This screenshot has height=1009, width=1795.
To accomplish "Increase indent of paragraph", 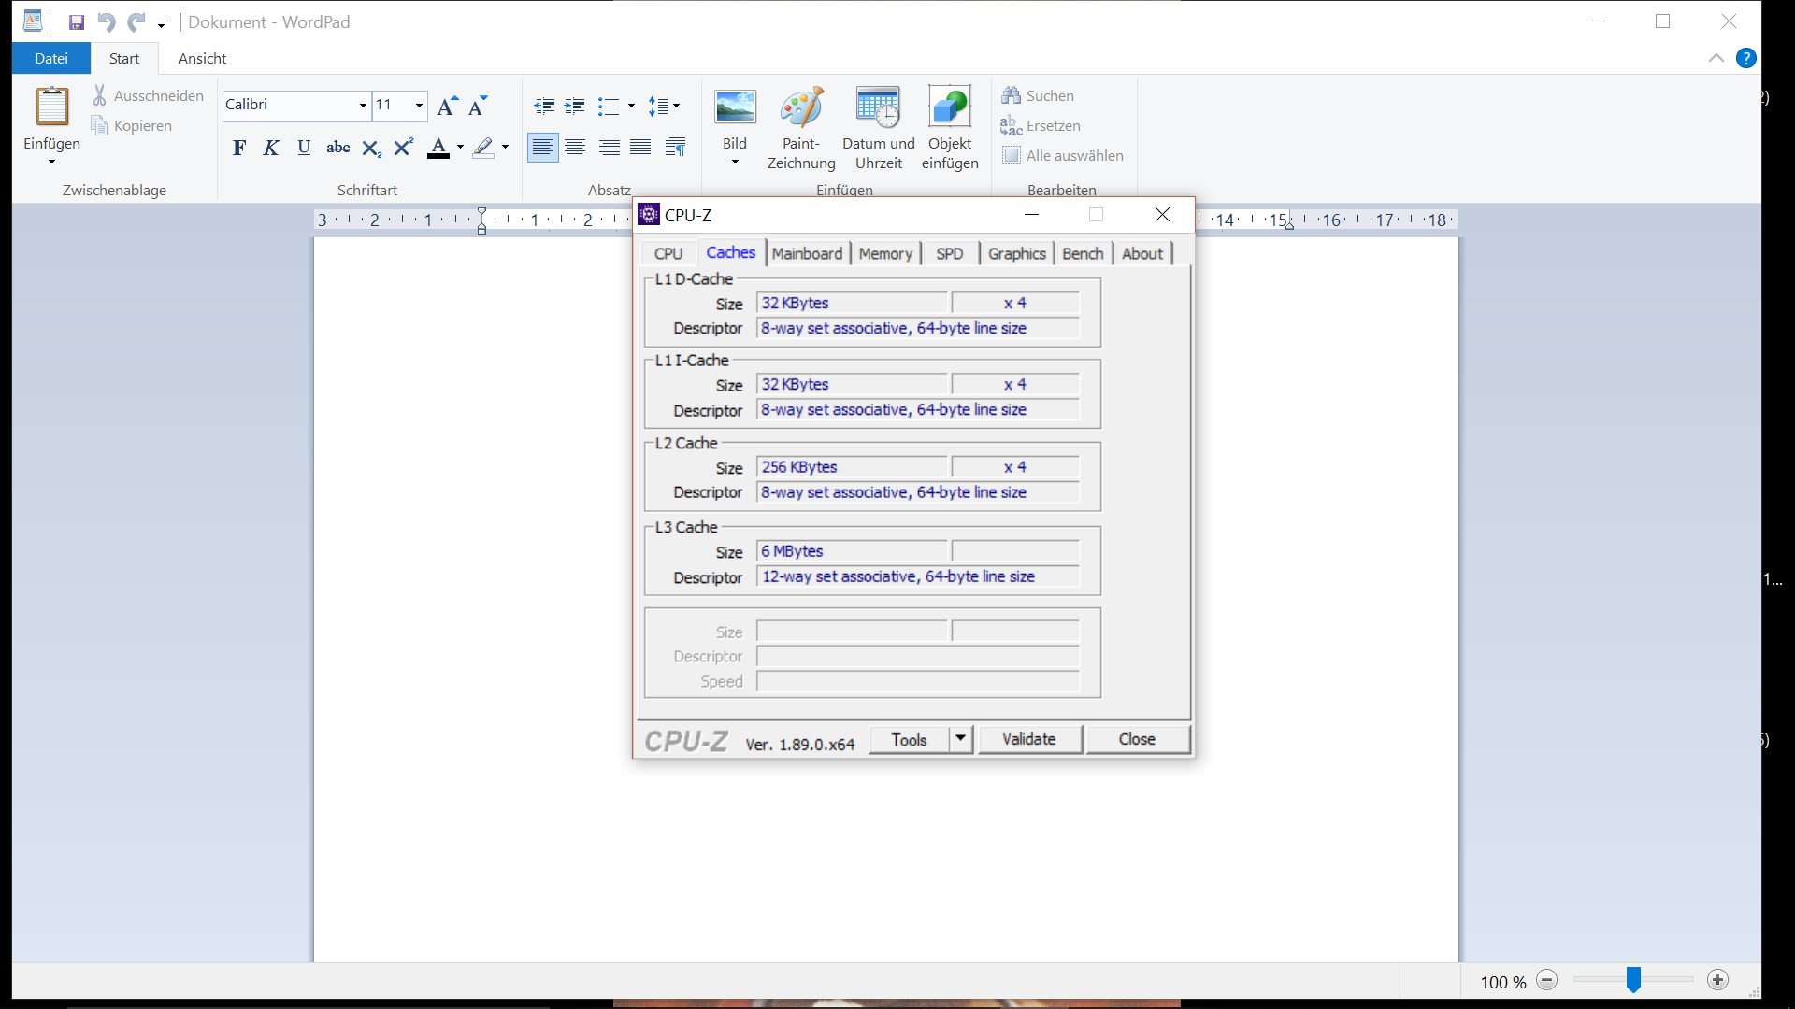I will [x=575, y=107].
